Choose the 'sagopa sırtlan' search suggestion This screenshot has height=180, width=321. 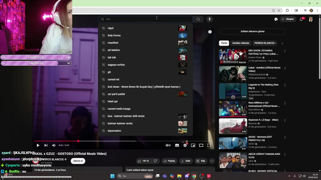[x=145, y=65]
